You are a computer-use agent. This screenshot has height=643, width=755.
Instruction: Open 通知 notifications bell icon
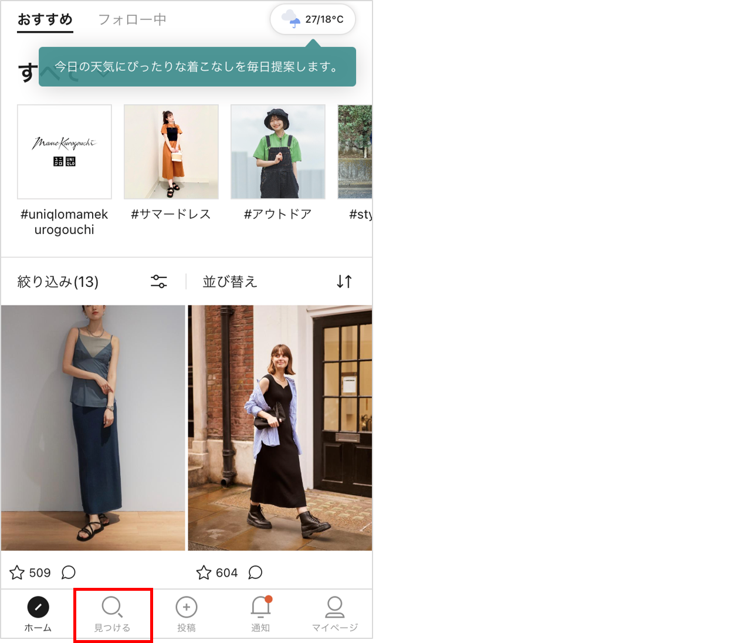pos(260,607)
